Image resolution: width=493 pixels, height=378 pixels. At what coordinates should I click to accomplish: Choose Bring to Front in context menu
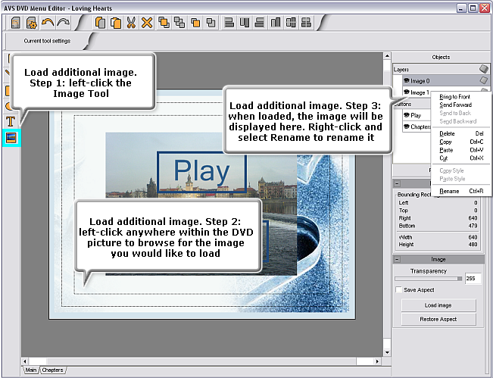pyautogui.click(x=454, y=96)
